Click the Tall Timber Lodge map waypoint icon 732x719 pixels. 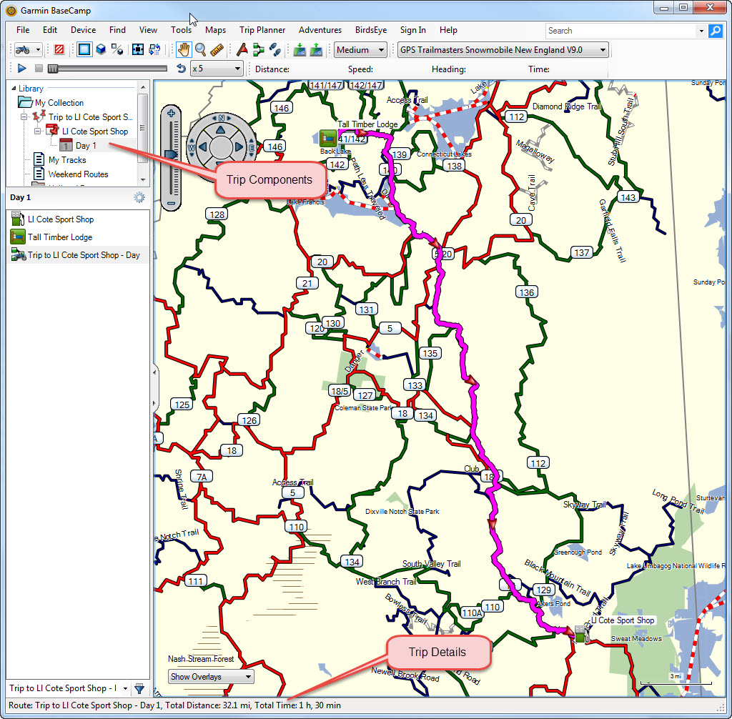[x=327, y=138]
